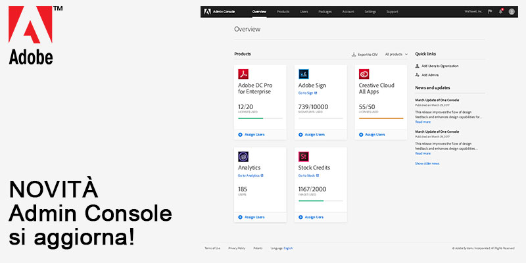Click Read more under second March Update
This screenshot has width=526, height=263.
tap(423, 154)
